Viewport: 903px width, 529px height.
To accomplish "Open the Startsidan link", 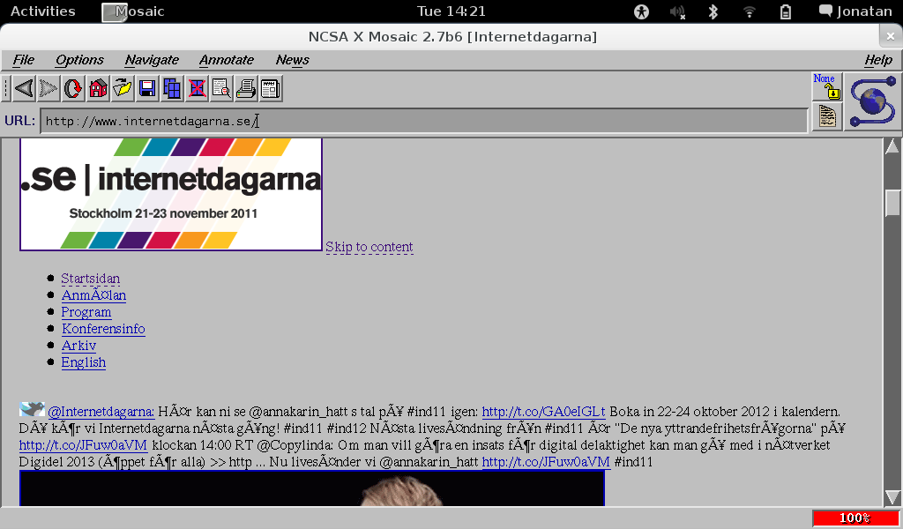I will 91,279.
